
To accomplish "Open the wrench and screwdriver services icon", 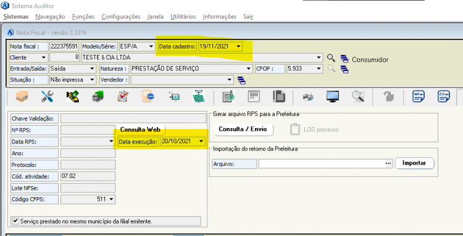I will click(x=48, y=96).
